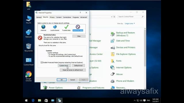
Task: Click the help question mark in Internet Properties
Action: [80, 13]
